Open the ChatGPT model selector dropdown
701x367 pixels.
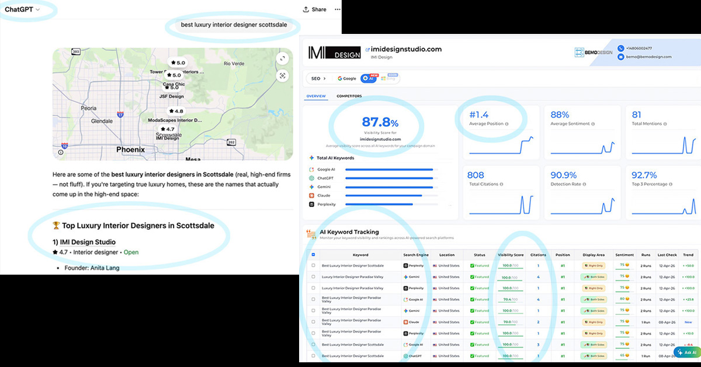23,9
